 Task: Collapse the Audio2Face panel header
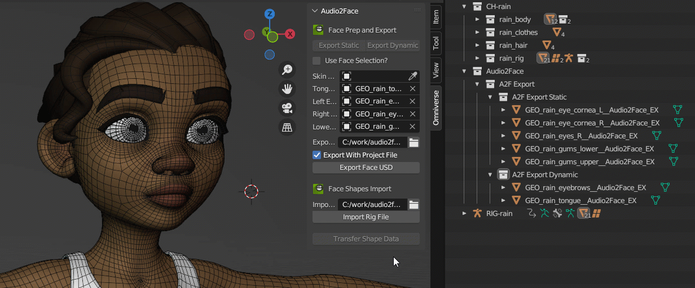point(315,11)
